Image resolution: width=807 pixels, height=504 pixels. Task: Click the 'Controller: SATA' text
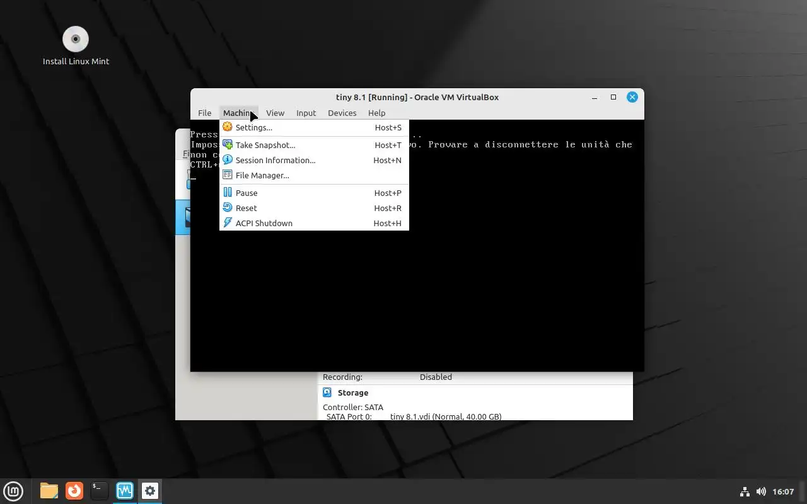[x=353, y=407]
